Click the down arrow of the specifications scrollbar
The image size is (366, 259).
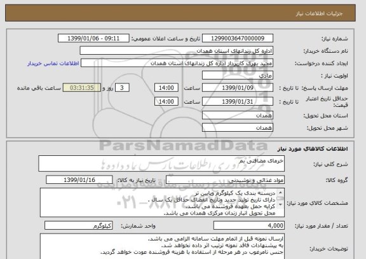pos(280,204)
